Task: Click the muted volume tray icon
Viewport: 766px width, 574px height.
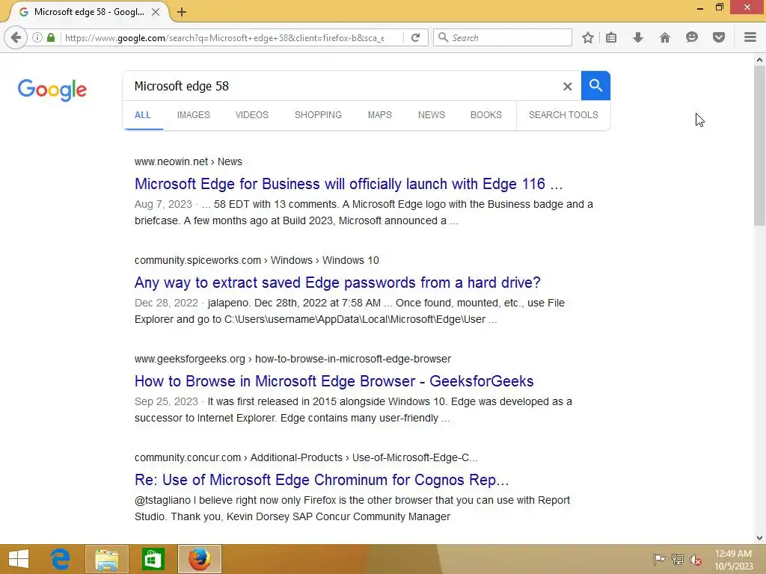Action: click(x=695, y=559)
